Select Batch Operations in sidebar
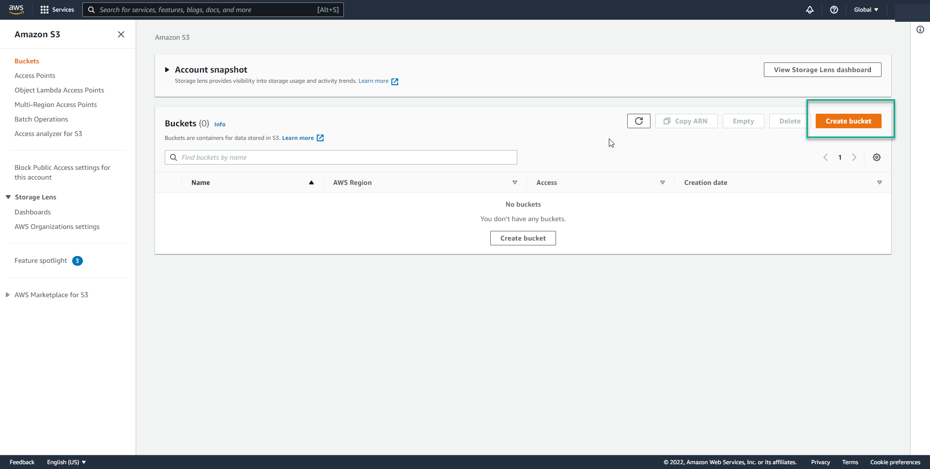The image size is (930, 469). point(41,119)
